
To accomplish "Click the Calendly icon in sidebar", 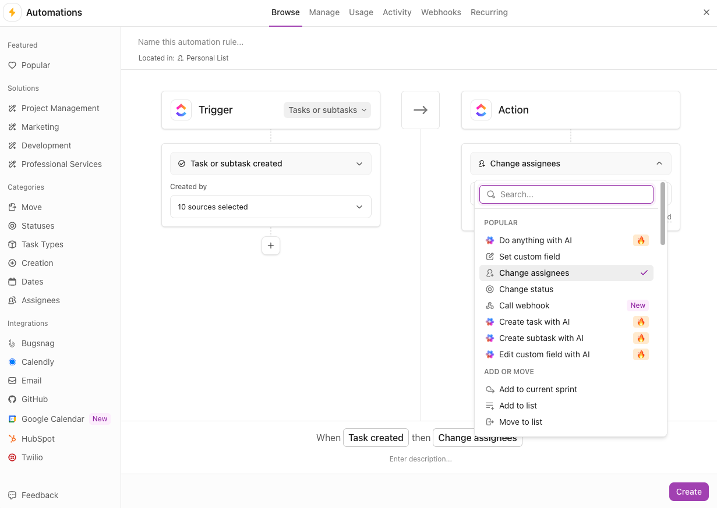I will coord(12,362).
